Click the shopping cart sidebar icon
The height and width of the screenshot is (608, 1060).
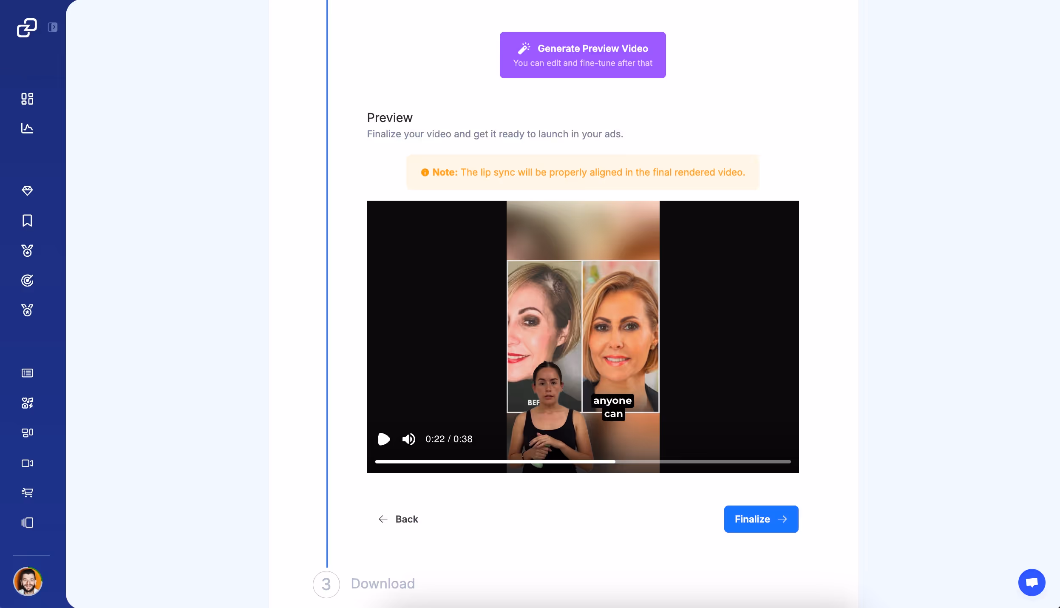tap(27, 492)
